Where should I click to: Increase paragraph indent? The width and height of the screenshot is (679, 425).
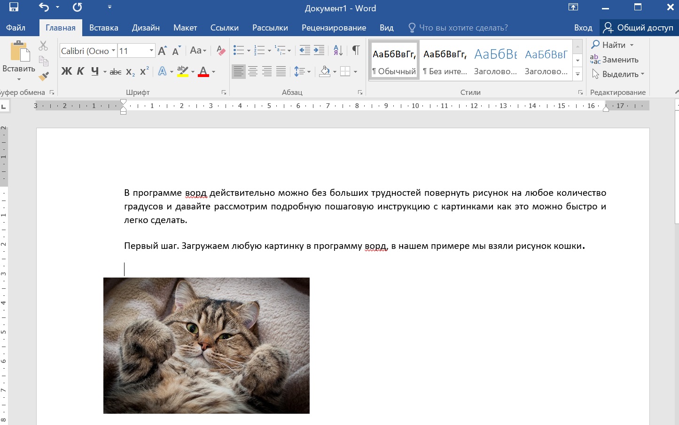[x=319, y=51]
